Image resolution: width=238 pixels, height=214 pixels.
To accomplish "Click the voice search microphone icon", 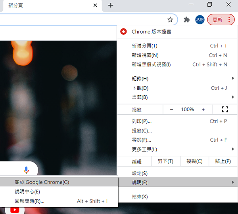I will tap(26, 170).
